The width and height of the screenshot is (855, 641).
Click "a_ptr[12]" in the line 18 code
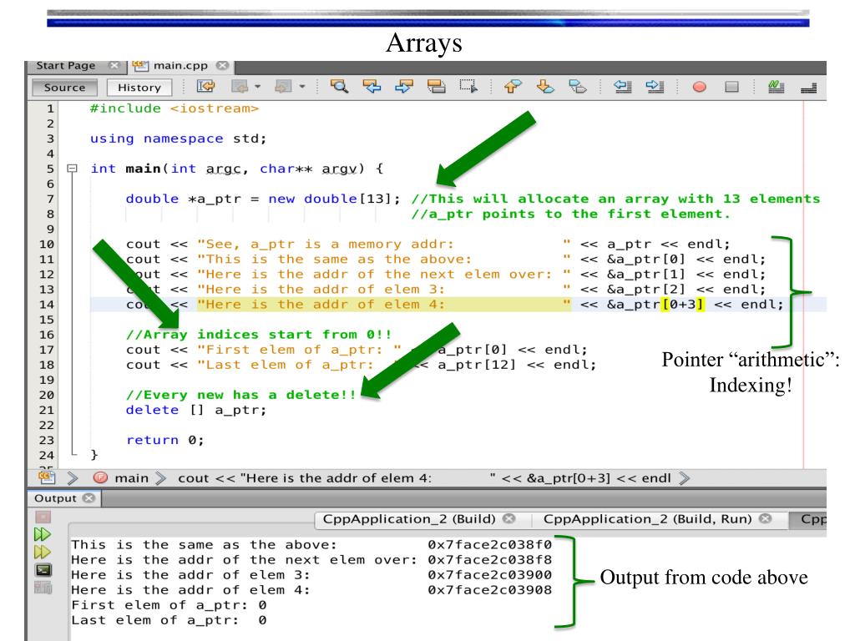pos(477,365)
